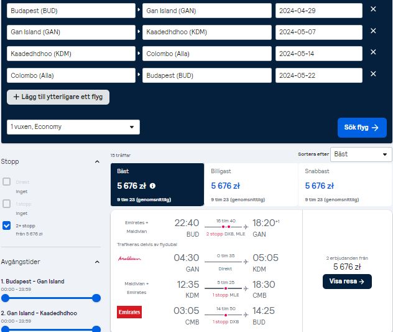The height and width of the screenshot is (332, 393).
Task: Click the 2 stopp DXB, MLE label
Action: [x=226, y=234]
